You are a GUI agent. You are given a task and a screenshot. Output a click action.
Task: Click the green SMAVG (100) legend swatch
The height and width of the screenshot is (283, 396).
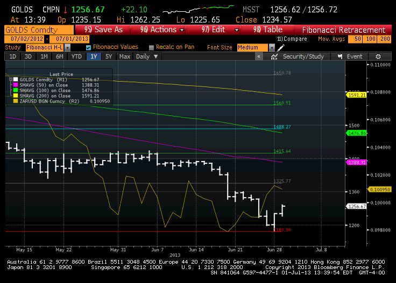[16, 90]
